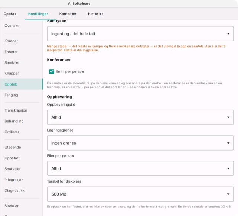This screenshot has height=216, width=238.
Task: Open Utseende settings
Action: click(22, 147)
